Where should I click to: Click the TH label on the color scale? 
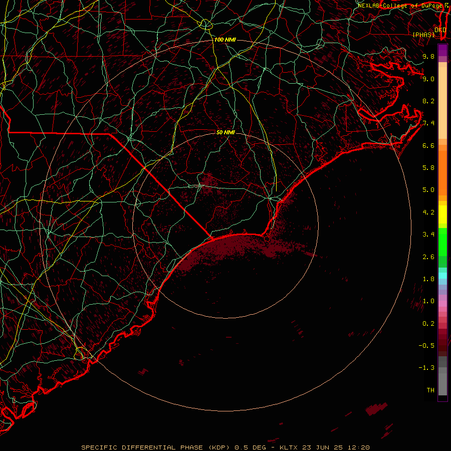[x=430, y=390]
